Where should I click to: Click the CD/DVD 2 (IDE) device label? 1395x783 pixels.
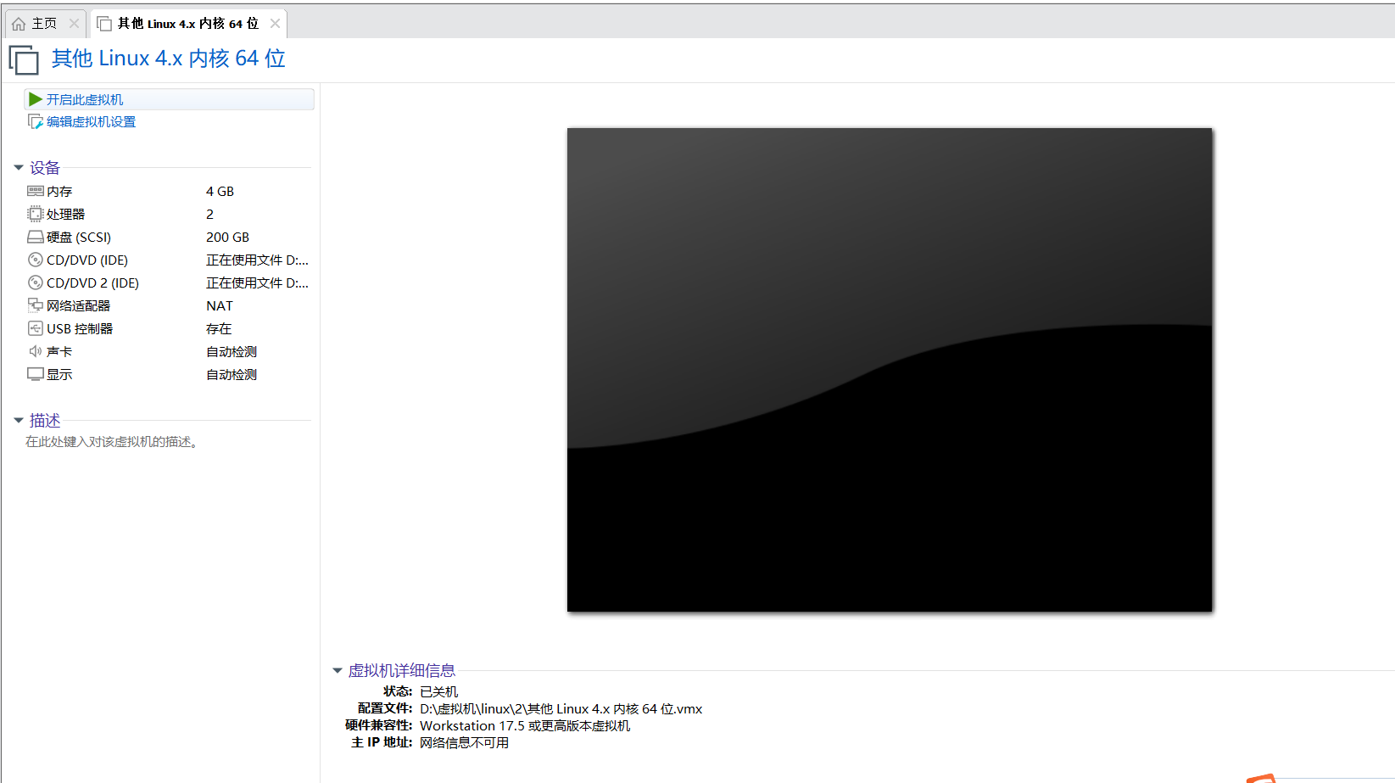click(x=92, y=283)
